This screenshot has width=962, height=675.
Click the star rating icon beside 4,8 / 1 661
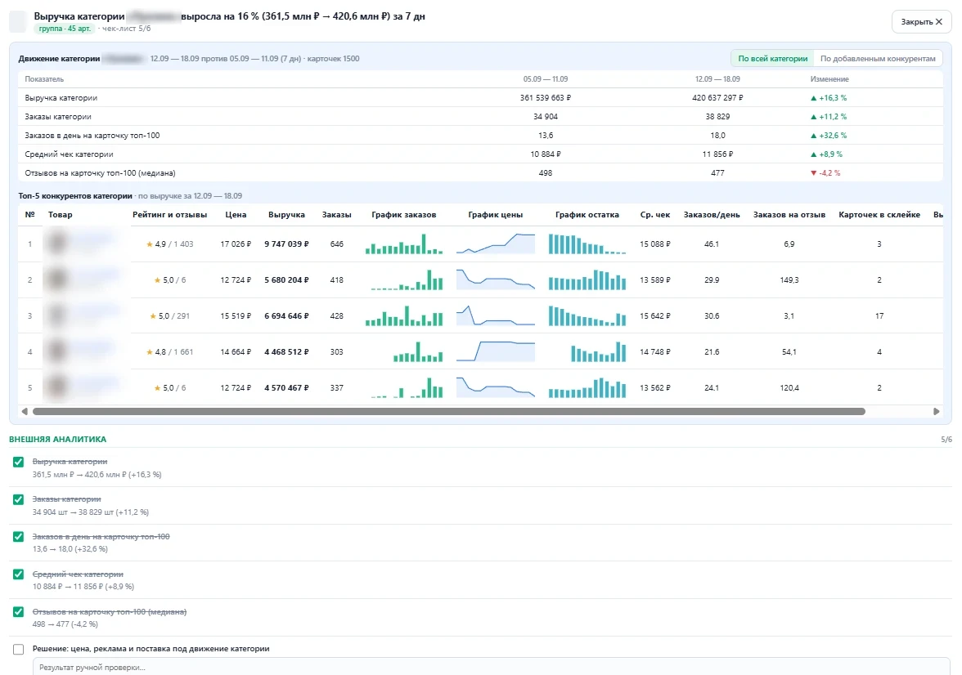click(x=149, y=352)
